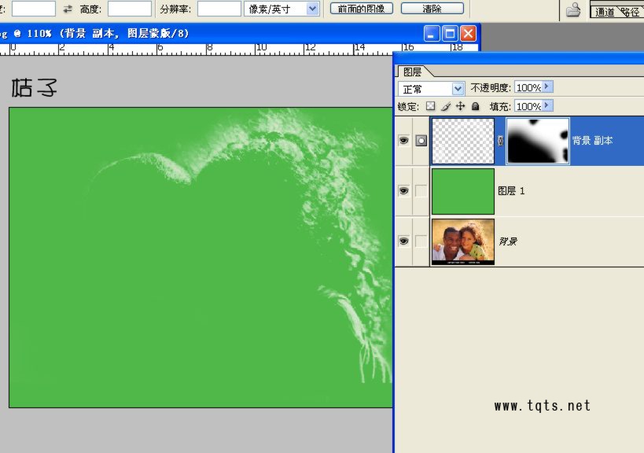Click the 清除 button

[x=432, y=9]
